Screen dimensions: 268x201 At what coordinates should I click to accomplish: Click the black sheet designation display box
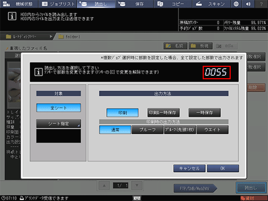(x=59, y=136)
